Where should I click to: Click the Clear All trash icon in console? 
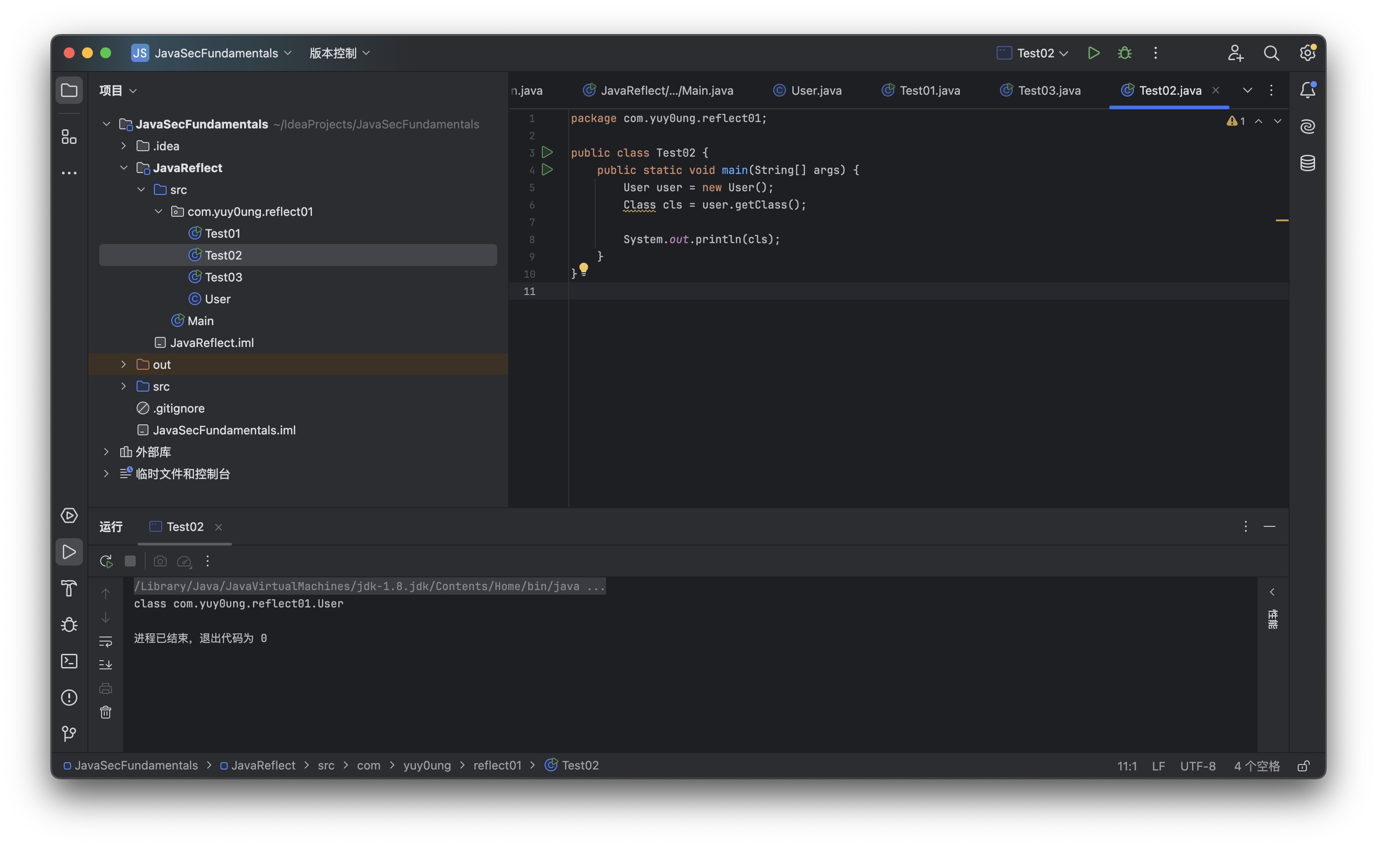point(106,712)
